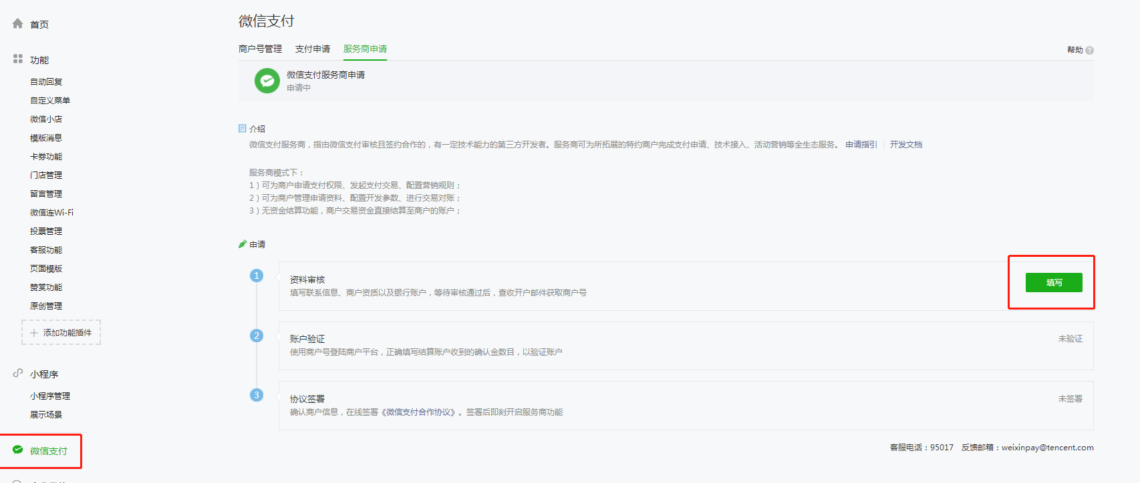Click 资料审核 step title
This screenshot has height=483, width=1140.
click(x=307, y=280)
